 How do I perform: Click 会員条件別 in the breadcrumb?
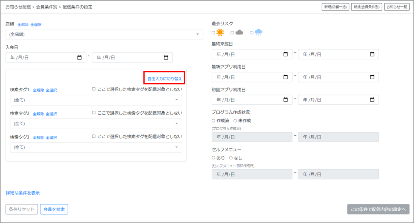click(47, 7)
